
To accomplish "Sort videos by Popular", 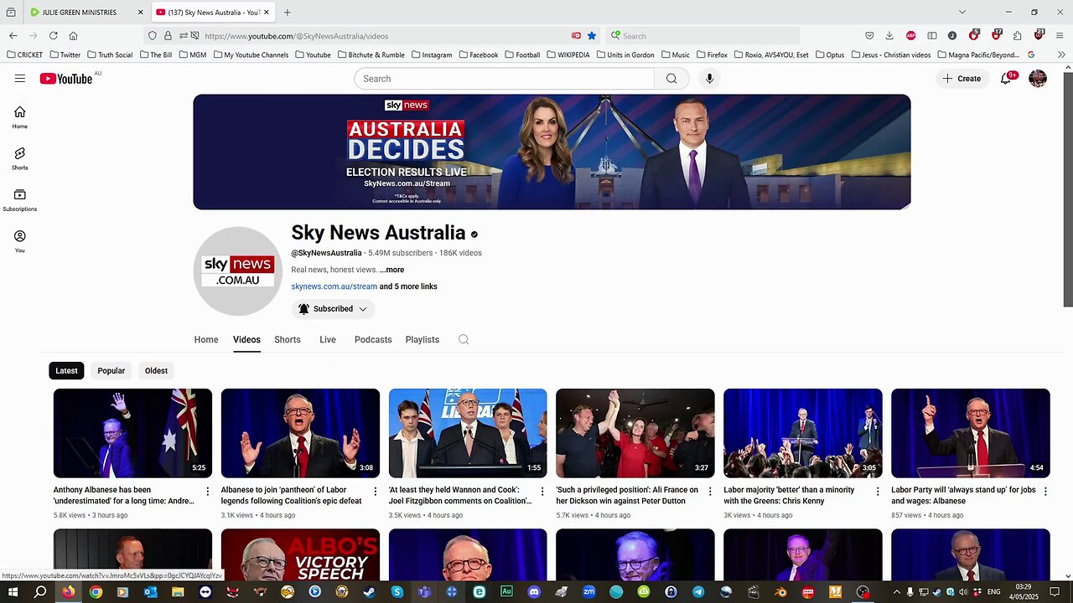I will 111,371.
